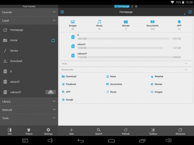The width and height of the screenshot is (194, 145).
Task: Open Search from the bottom toolbar
Action: 99,131
